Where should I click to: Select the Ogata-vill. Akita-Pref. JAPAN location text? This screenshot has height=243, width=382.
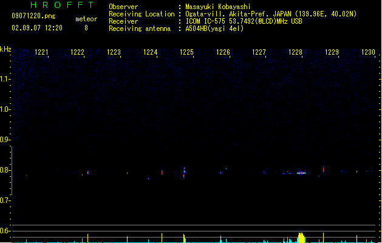point(271,14)
